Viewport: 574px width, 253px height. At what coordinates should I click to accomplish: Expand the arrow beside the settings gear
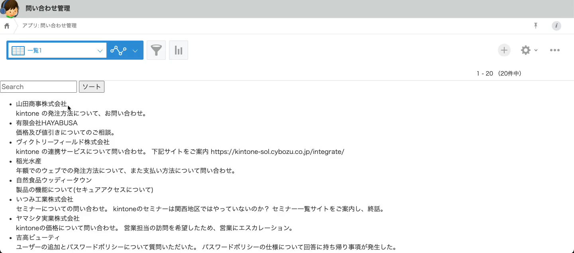click(x=536, y=50)
